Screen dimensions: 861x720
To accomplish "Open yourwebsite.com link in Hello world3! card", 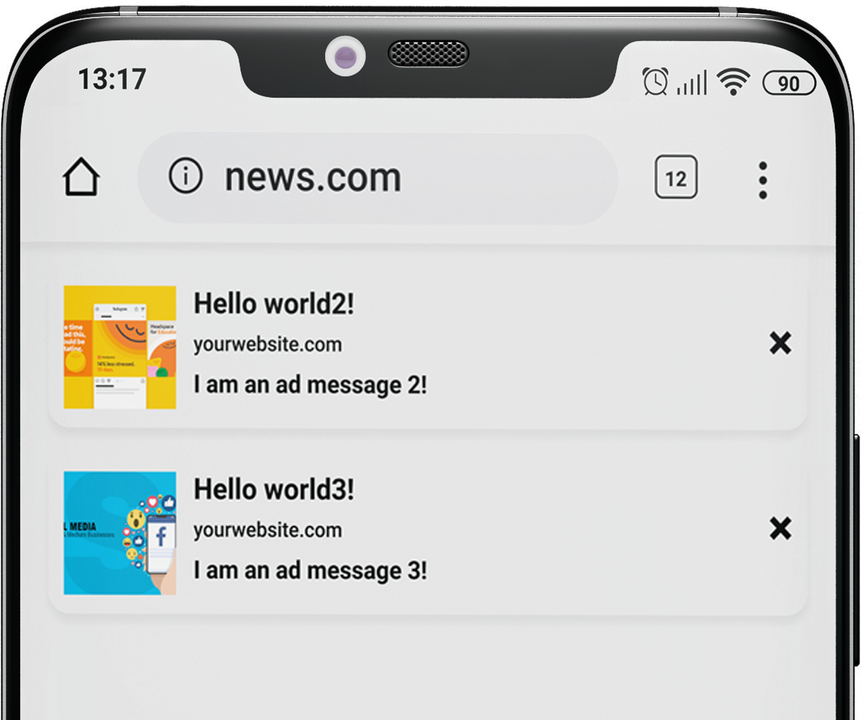I will (x=267, y=531).
